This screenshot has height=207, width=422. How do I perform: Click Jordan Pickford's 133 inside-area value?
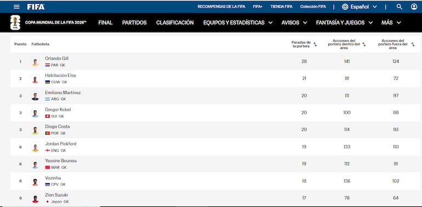coord(347,147)
